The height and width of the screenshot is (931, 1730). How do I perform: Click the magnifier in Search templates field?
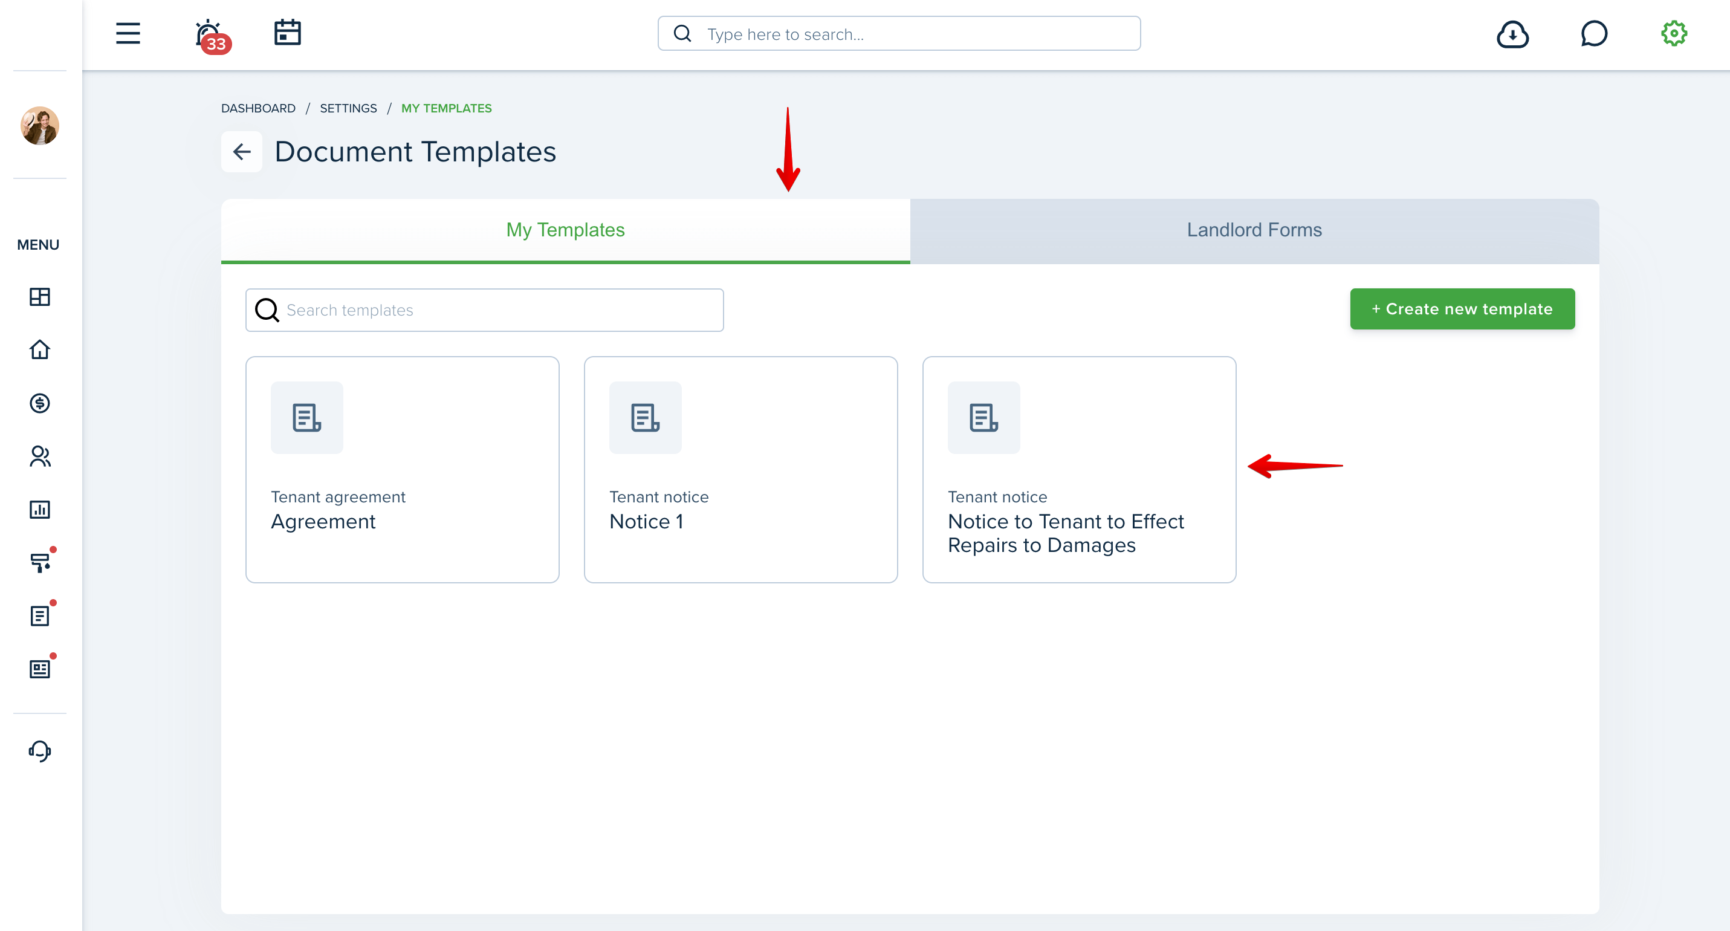tap(267, 310)
